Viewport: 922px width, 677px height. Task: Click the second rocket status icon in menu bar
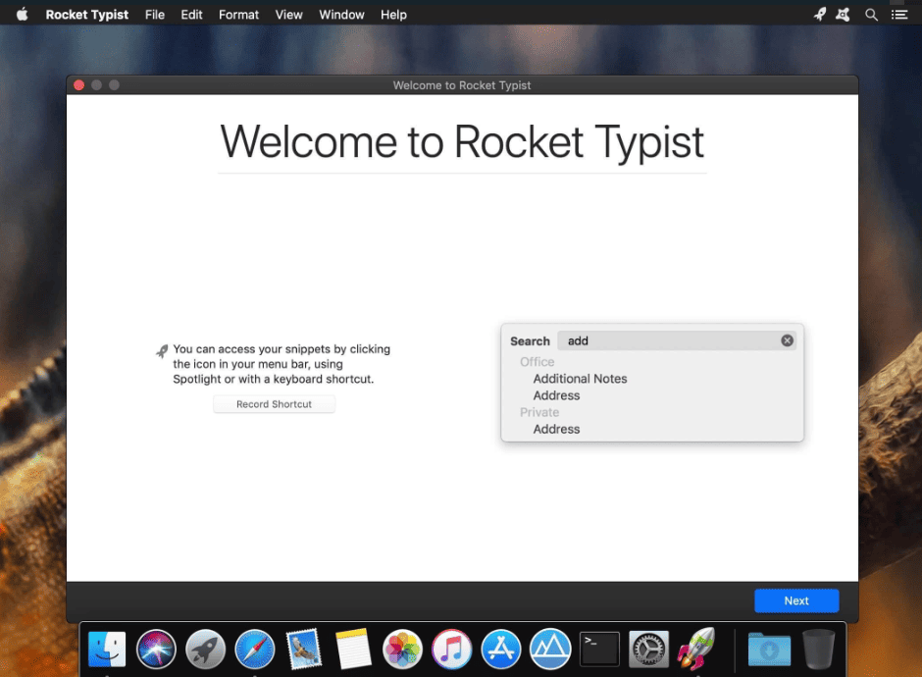pyautogui.click(x=844, y=14)
